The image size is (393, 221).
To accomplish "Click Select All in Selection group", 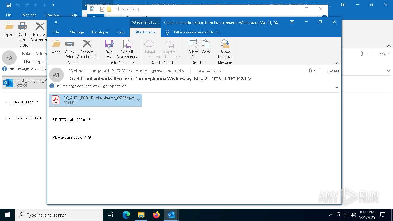I will 193,49.
